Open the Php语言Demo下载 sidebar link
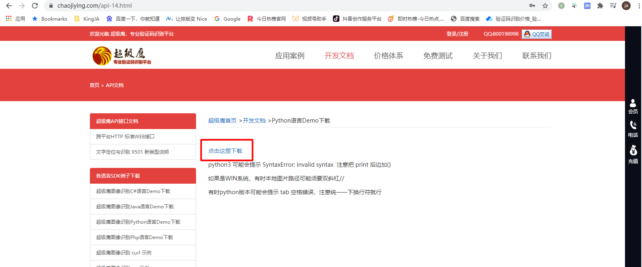642x267 pixels. point(143,237)
